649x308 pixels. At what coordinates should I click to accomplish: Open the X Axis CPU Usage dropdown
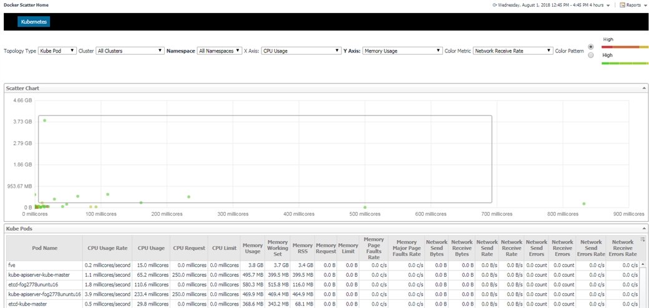pos(301,51)
